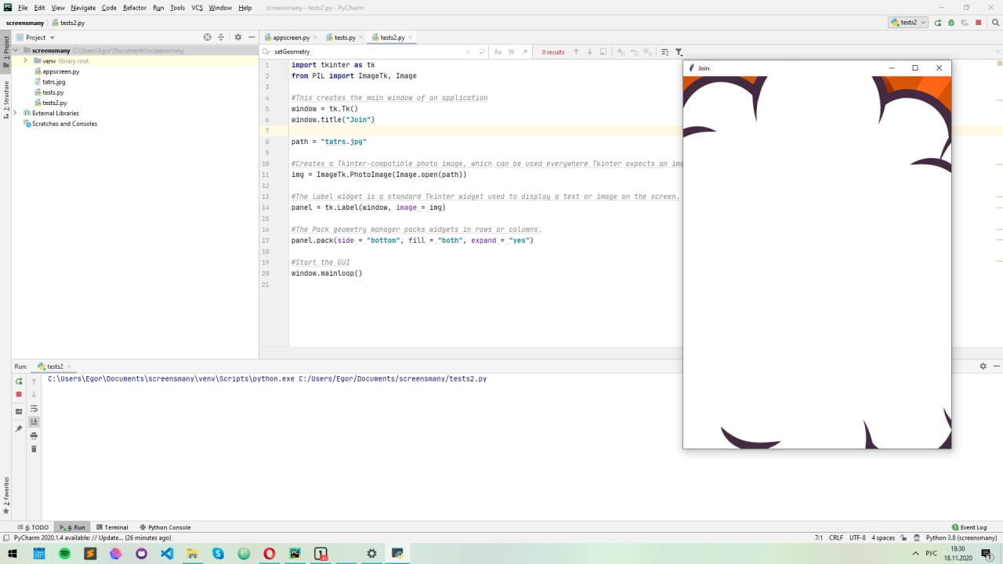The image size is (1003, 564).
Task: Pin the Run tab with pin icon
Action: [19, 428]
